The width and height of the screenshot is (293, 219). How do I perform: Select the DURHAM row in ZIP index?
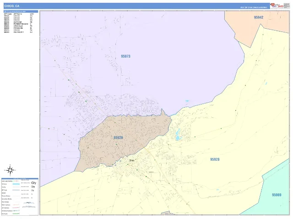[x=18, y=22]
